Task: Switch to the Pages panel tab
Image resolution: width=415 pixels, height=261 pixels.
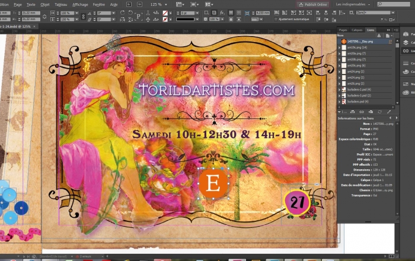Action: 343,30
